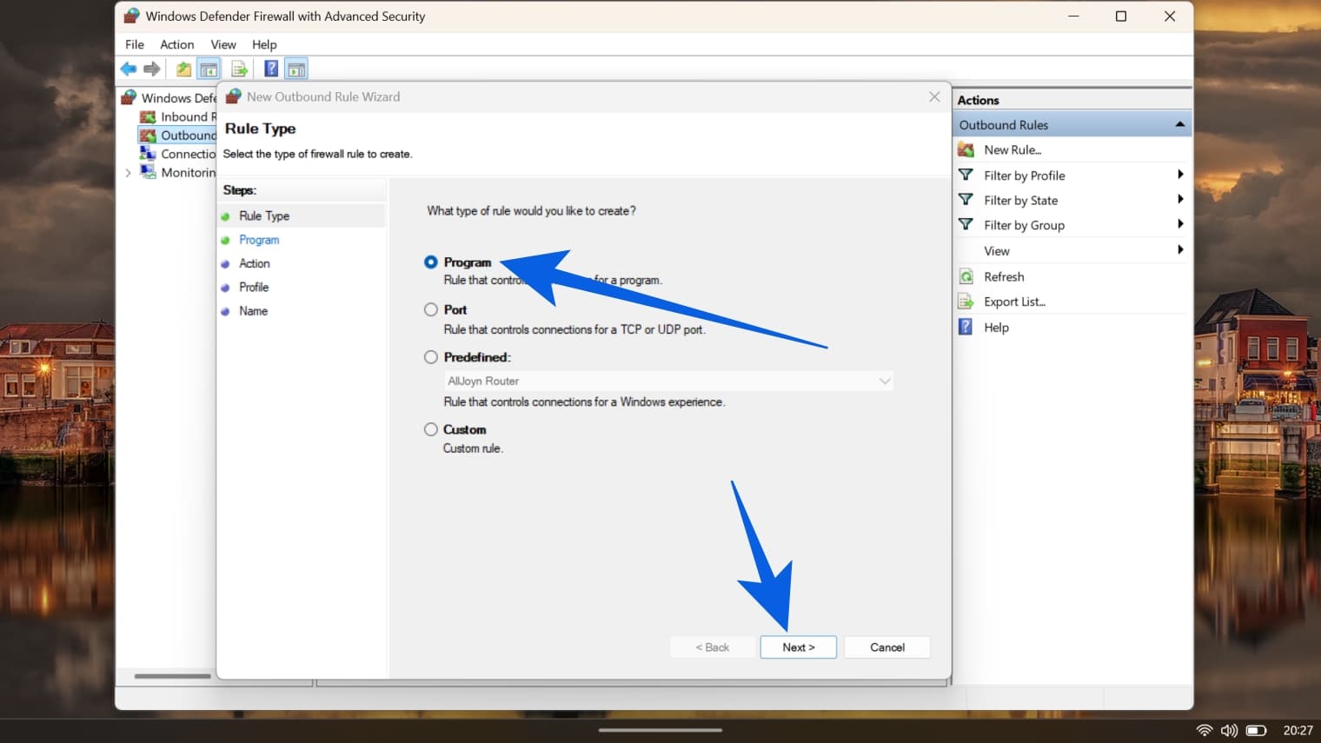The image size is (1321, 743).
Task: Click Refresh in Actions pane
Action: (1004, 276)
